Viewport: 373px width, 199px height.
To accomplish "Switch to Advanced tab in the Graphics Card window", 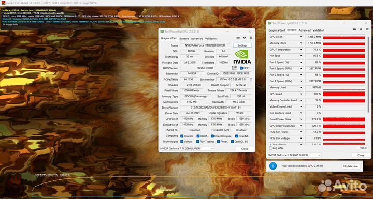I will pyautogui.click(x=197, y=38).
